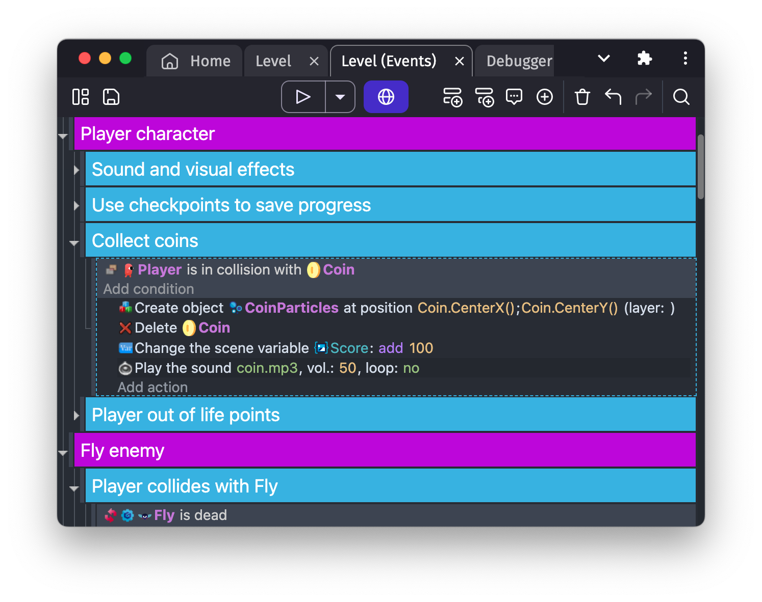Add a sub-event from the toolbar
The width and height of the screenshot is (762, 602).
click(x=484, y=97)
